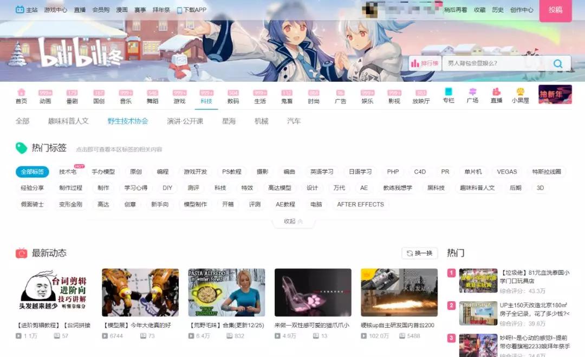Viewport: 585px width, 357px height.
Task: Click the pink 投稿 submit button
Action: click(556, 10)
